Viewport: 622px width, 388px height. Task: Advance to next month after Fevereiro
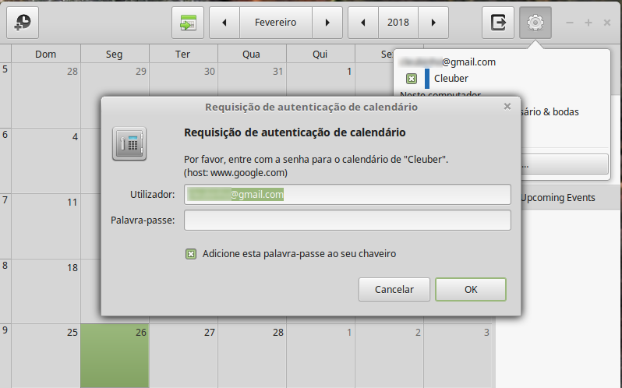(x=327, y=23)
